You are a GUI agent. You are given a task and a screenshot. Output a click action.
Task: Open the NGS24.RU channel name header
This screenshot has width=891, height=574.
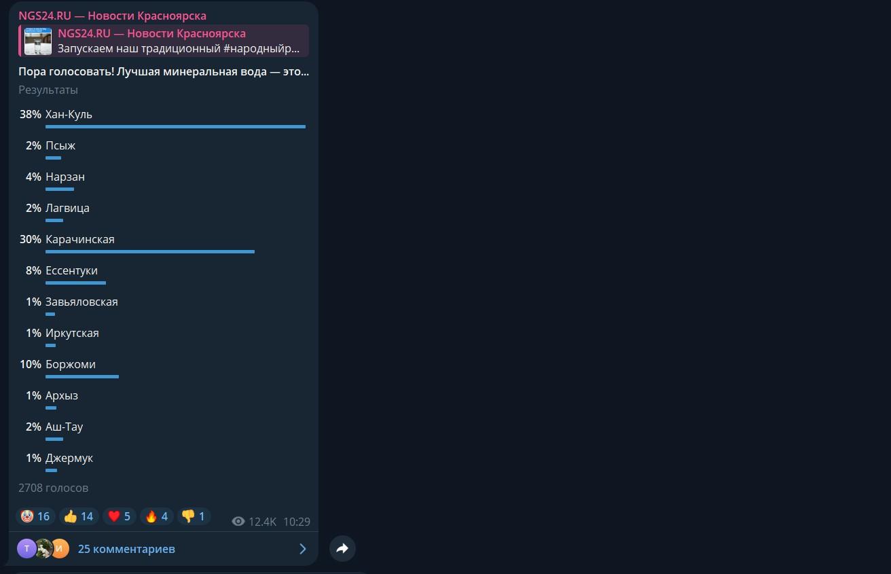[113, 16]
